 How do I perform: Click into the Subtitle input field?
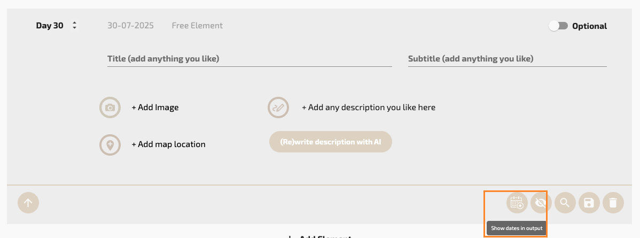[x=507, y=59]
